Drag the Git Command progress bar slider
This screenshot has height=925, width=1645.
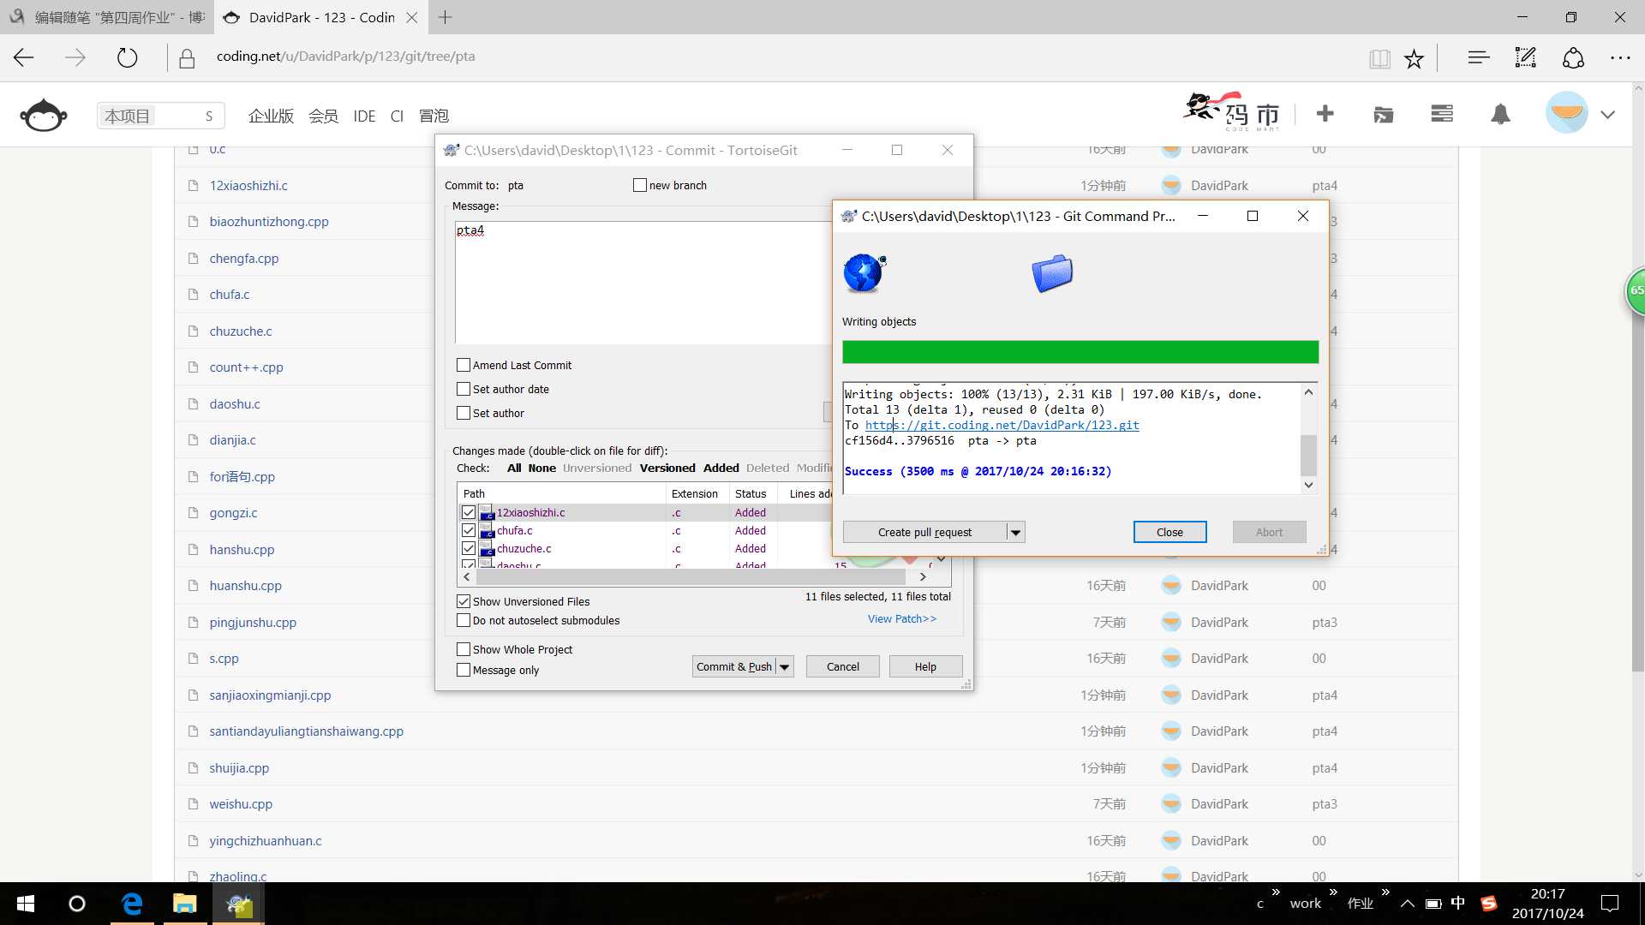[x=1079, y=351]
